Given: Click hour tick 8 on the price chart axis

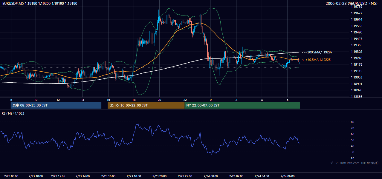Looking at the screenshot, I should (x=11, y=100).
